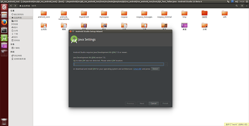The height and width of the screenshot is (126, 249).
Task: Switch file manager to list view
Action: [242, 6]
